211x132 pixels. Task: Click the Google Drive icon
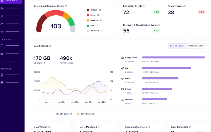[122, 58]
